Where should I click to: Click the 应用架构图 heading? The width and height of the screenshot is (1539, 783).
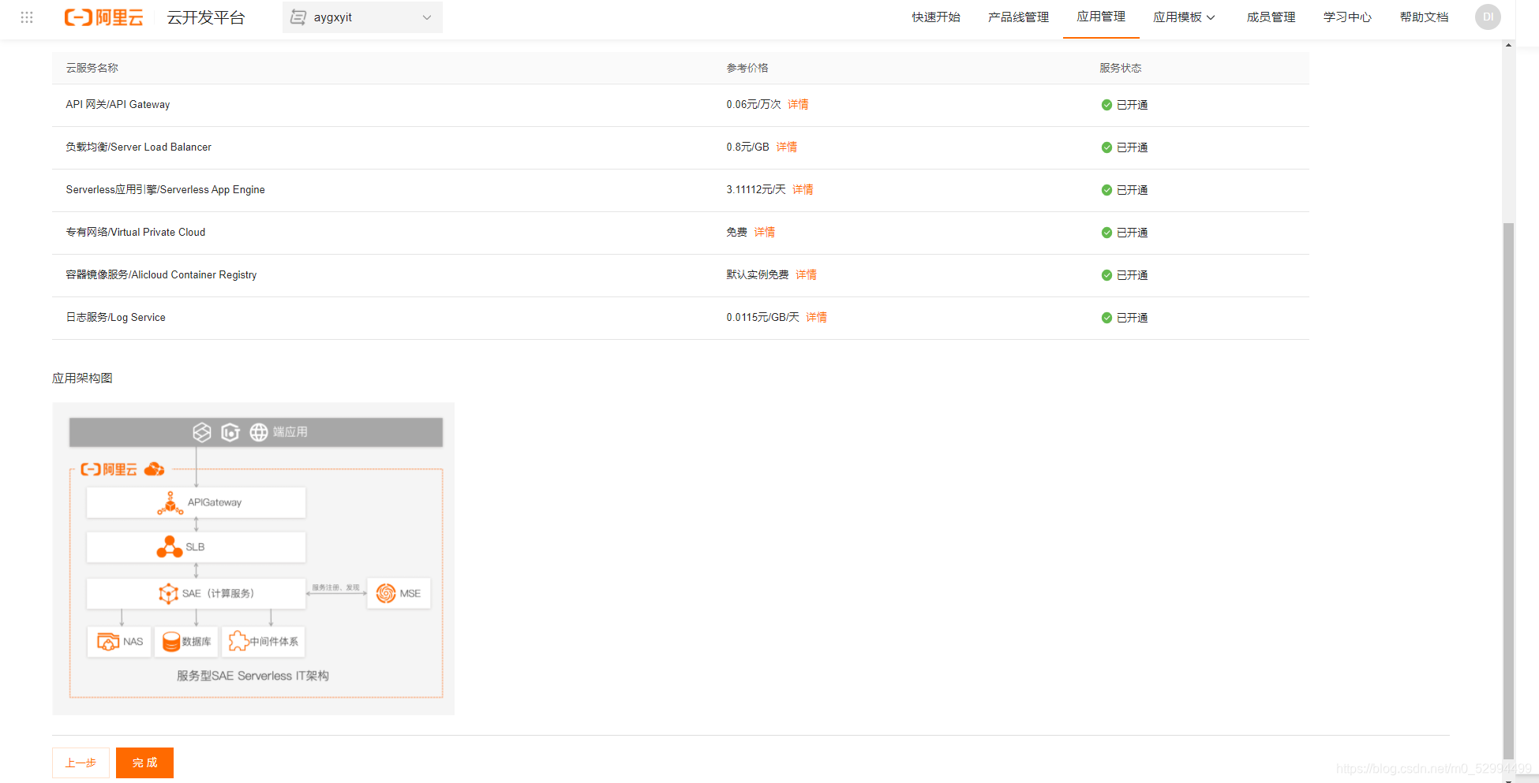pyautogui.click(x=82, y=378)
